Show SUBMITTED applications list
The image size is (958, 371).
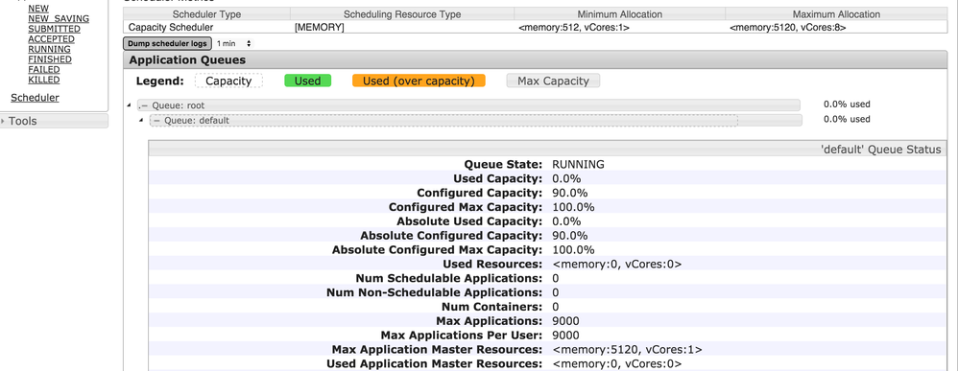(54, 29)
